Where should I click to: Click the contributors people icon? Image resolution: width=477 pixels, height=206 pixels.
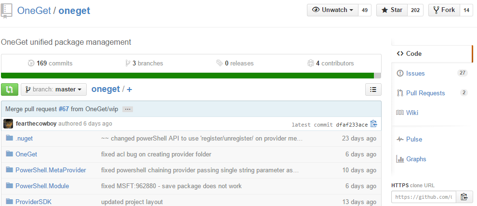point(311,63)
